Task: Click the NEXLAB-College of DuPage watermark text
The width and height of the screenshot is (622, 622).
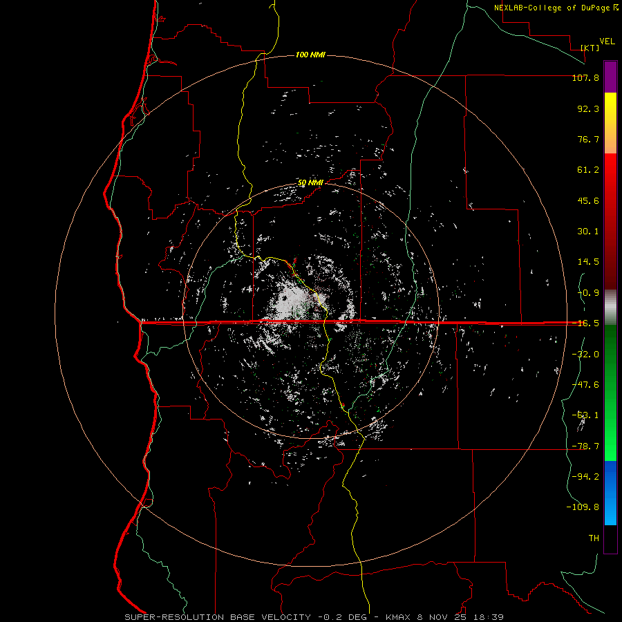Action: coord(556,8)
